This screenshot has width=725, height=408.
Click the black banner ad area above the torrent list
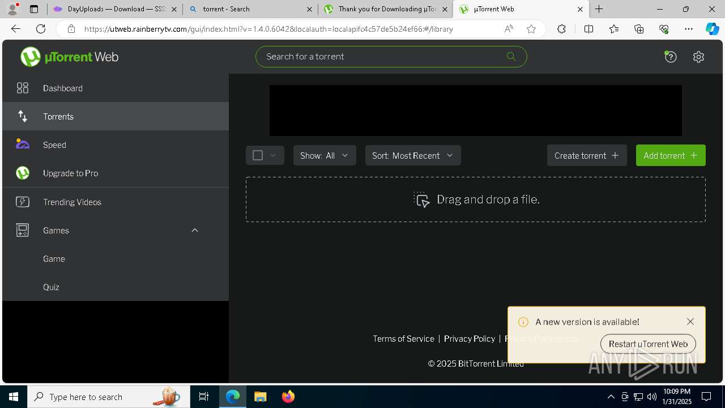pos(476,110)
